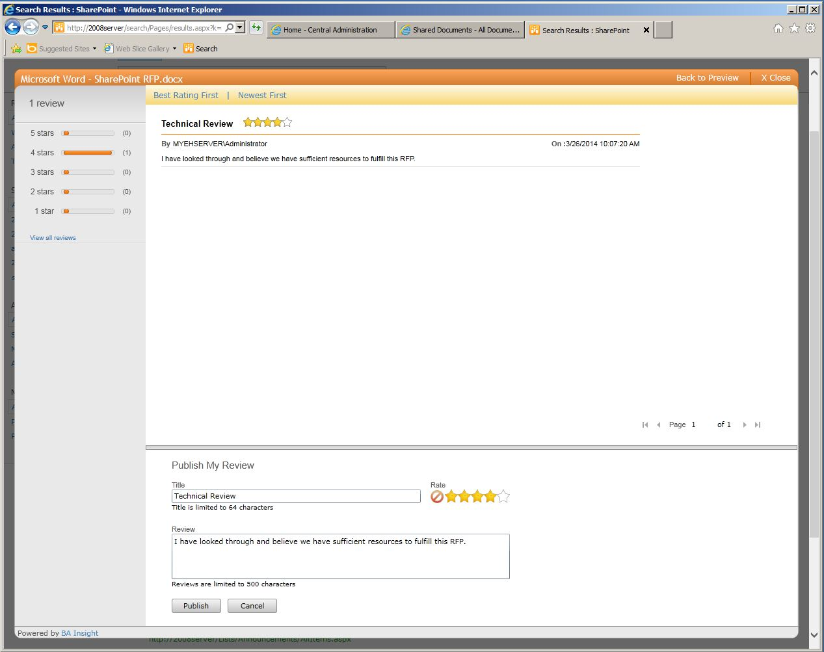Rate five stars in Publish My Review
This screenshot has width=824, height=652.
coord(503,497)
